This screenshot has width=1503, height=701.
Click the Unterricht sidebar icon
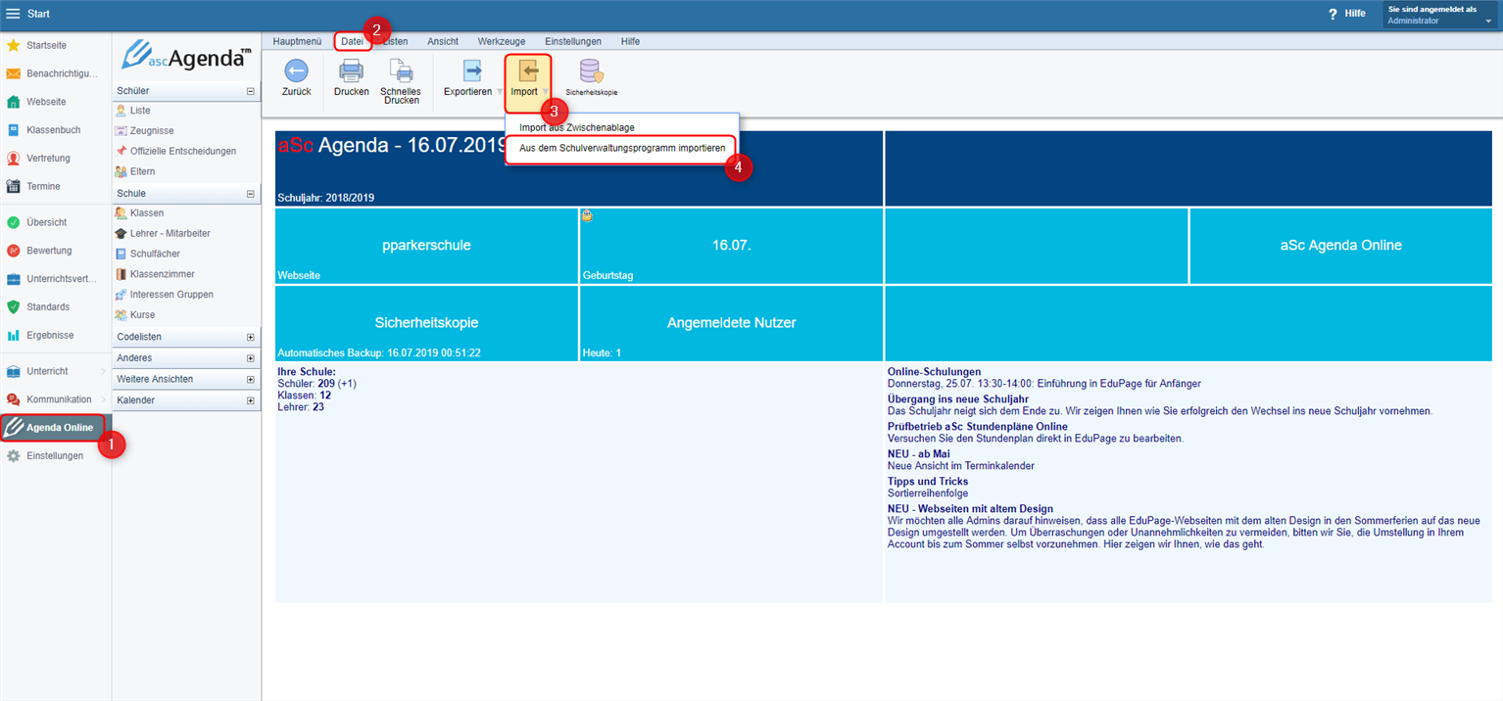coord(14,372)
